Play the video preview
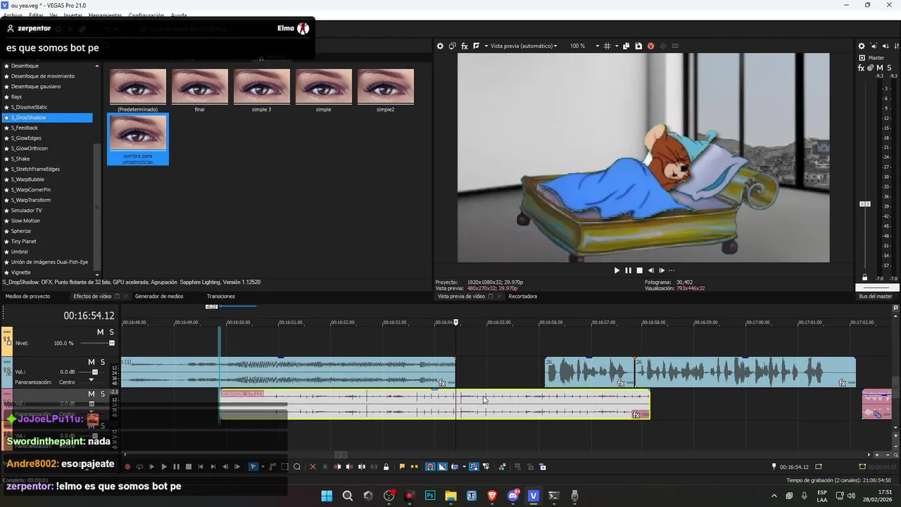901x507 pixels. tap(617, 270)
